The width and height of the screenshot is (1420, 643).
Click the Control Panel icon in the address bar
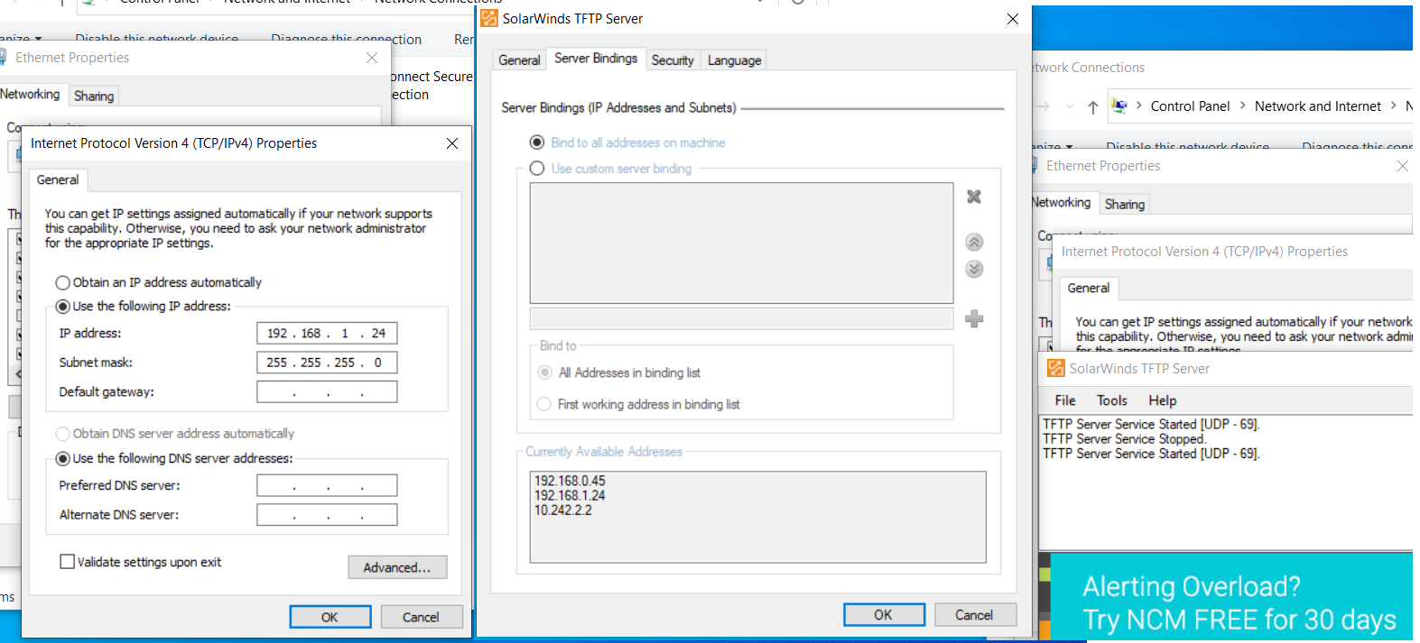[x=1119, y=106]
